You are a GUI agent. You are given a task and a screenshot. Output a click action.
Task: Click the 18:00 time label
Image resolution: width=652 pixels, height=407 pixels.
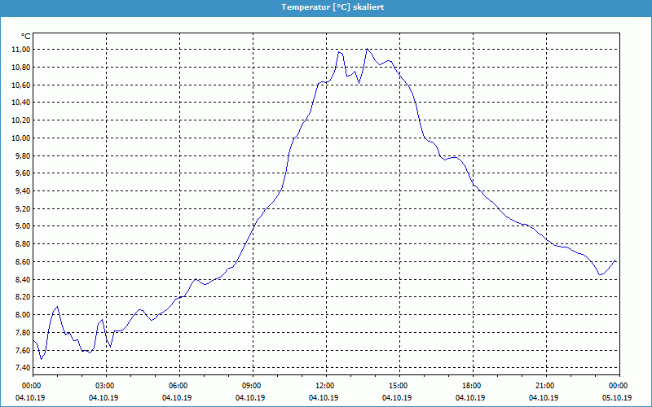click(472, 386)
